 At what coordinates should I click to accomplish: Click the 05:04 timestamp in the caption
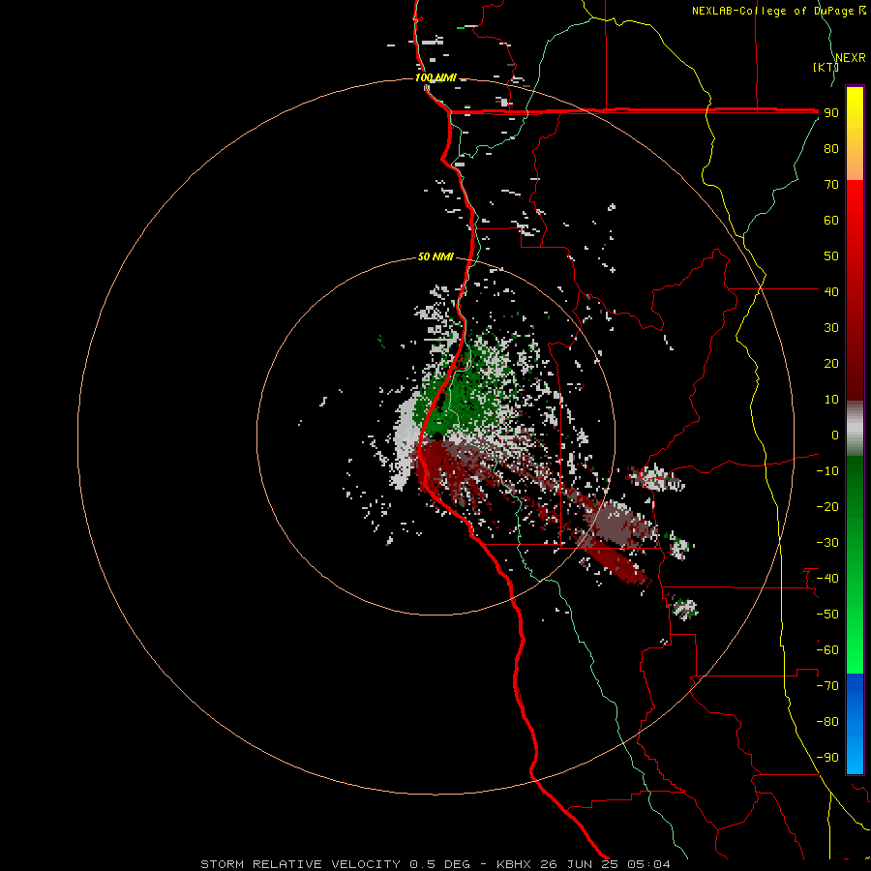(648, 864)
